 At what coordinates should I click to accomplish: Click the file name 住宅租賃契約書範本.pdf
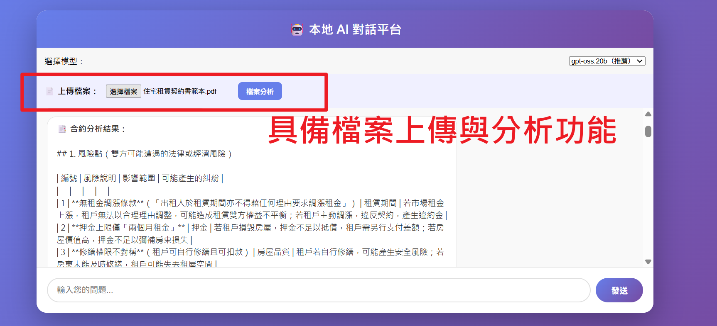tap(180, 91)
